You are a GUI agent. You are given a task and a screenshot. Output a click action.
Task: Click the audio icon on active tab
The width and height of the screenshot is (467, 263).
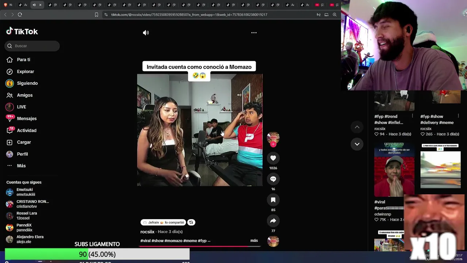point(34,5)
